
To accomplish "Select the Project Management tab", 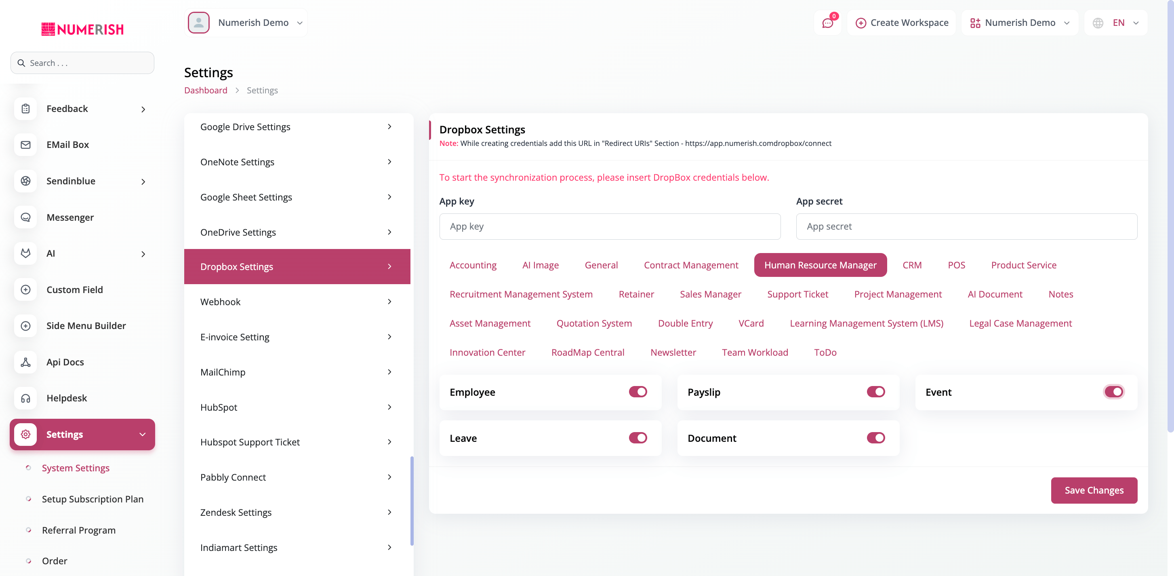I will (x=898, y=294).
